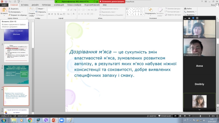The width and height of the screenshot is (219, 123).
Task: Toggle the Comments (Примечания) pane
Action: tap(165, 116)
